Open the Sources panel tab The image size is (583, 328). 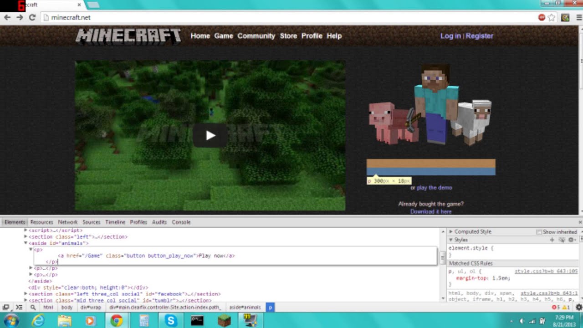[91, 222]
